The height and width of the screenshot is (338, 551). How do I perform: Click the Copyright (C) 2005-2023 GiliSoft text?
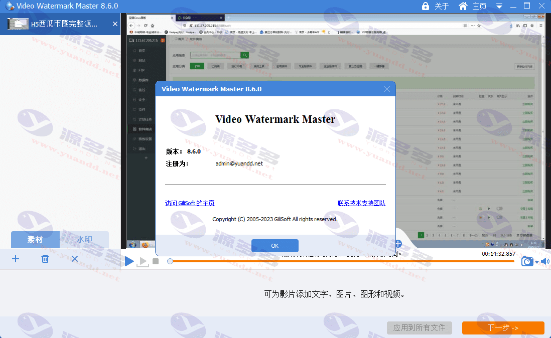pyautogui.click(x=275, y=219)
